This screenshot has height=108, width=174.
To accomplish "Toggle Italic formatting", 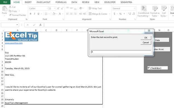I will coord(35,14).
